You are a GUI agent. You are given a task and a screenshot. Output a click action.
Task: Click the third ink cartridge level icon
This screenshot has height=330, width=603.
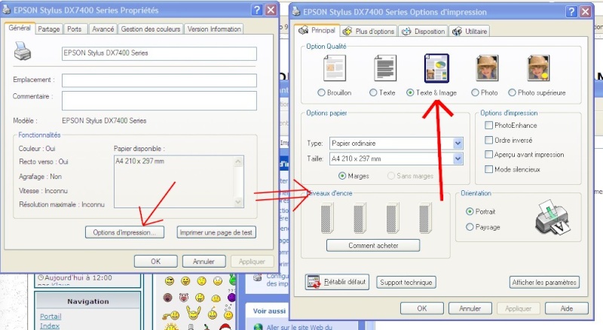pos(392,218)
